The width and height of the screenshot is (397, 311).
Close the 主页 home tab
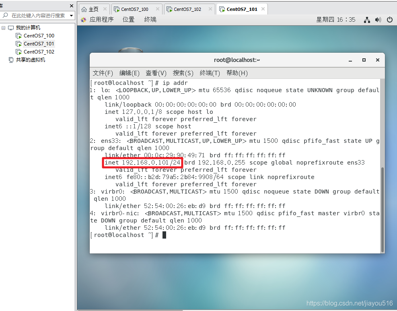[x=105, y=9]
